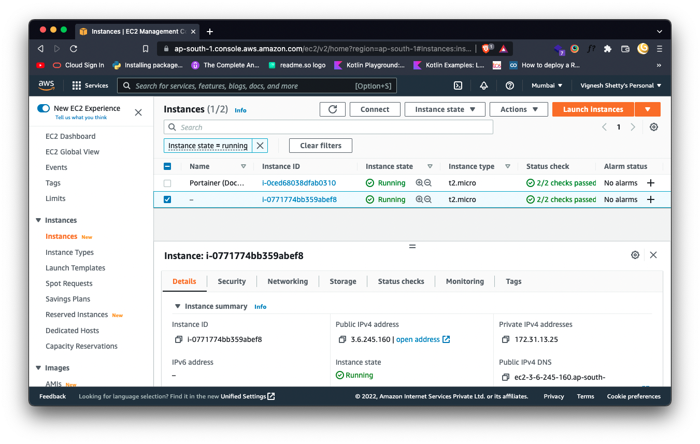
Task: Open a new browser tab
Action: pos(210,32)
